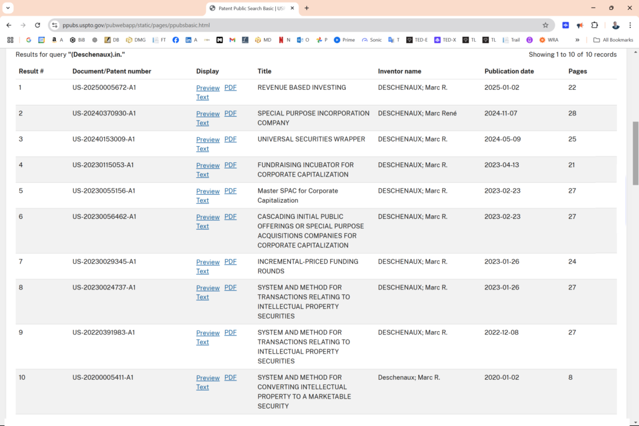Viewport: 639px width, 426px height.
Task: Open PDF for INCREMENTAL-PRICED FUNDING ROUNDS
Action: 230,261
